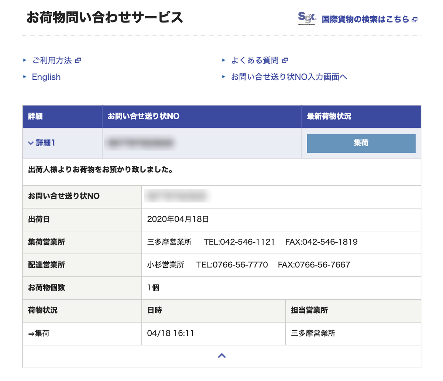
Task: Click 小杉営業所 office name
Action: 166,265
